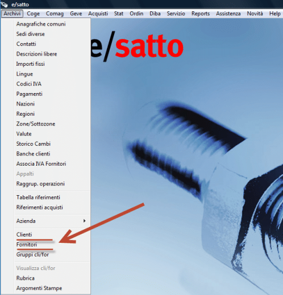Expand the Azienda submenu arrow
The image size is (283, 295).
click(x=85, y=221)
